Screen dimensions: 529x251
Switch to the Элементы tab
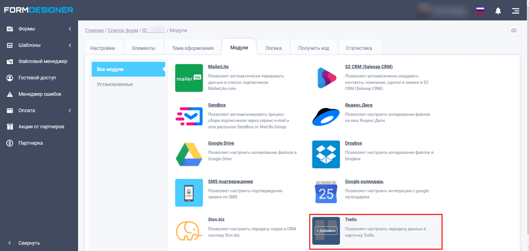[143, 48]
